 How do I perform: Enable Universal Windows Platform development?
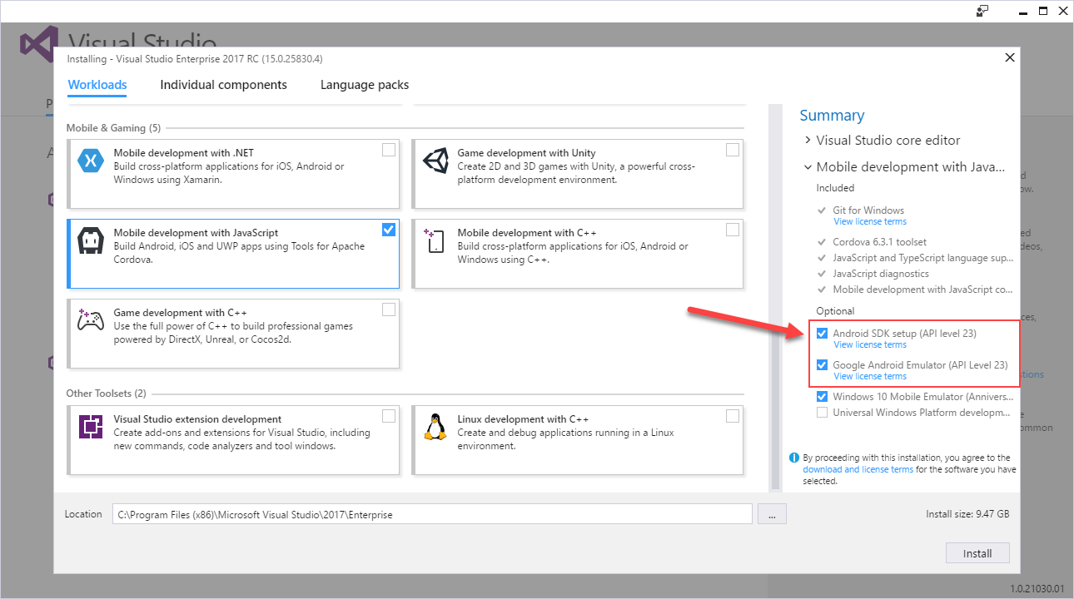coord(822,412)
